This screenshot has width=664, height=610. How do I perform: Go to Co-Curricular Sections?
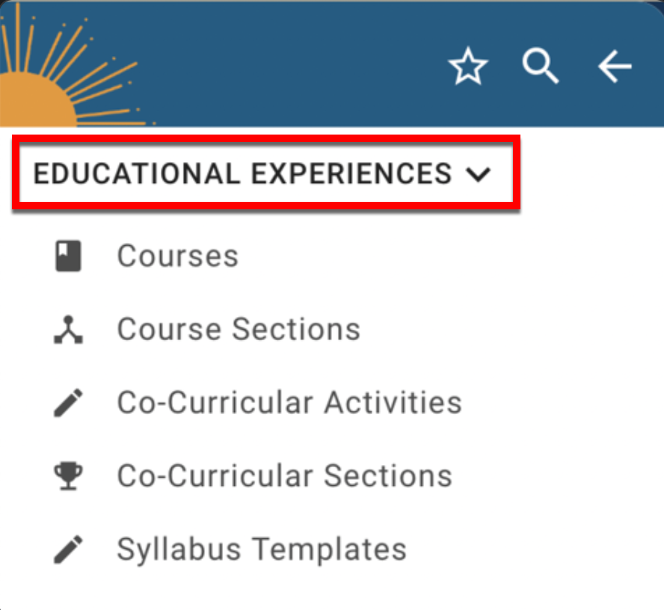point(284,476)
